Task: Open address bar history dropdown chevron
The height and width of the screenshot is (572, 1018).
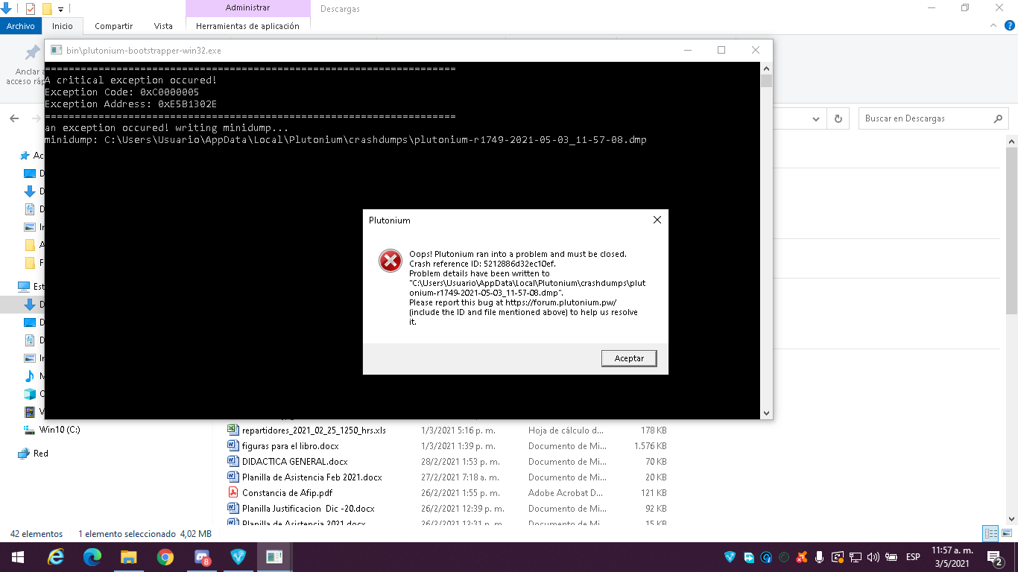Action: [818, 118]
